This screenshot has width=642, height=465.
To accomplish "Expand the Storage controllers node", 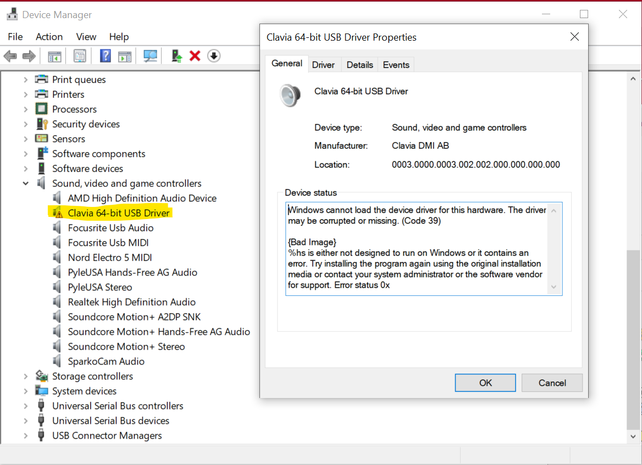I will (x=25, y=376).
